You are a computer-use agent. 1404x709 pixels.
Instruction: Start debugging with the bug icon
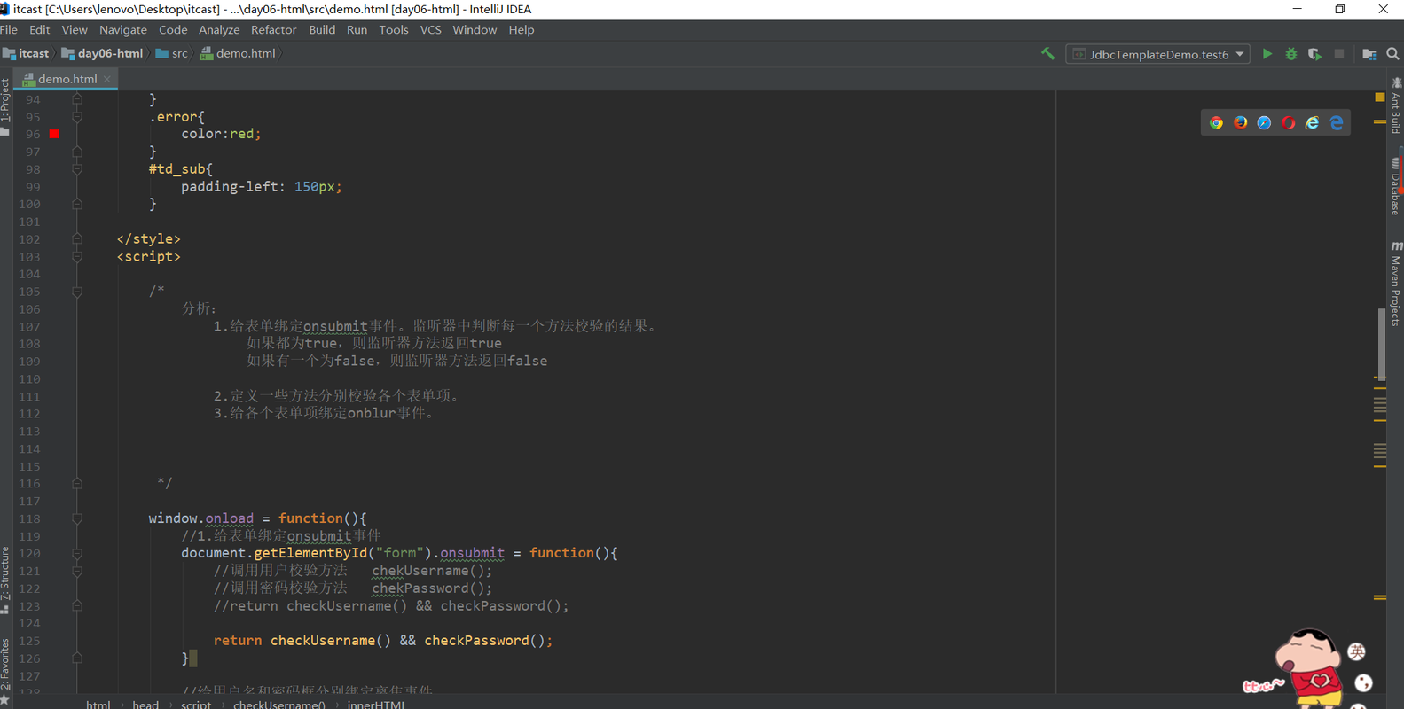pos(1290,54)
